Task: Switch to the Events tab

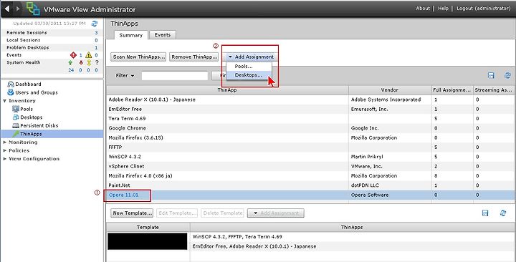Action: tap(163, 34)
